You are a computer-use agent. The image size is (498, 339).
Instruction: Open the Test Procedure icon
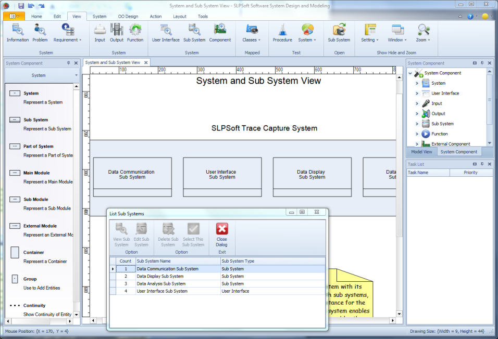click(282, 33)
